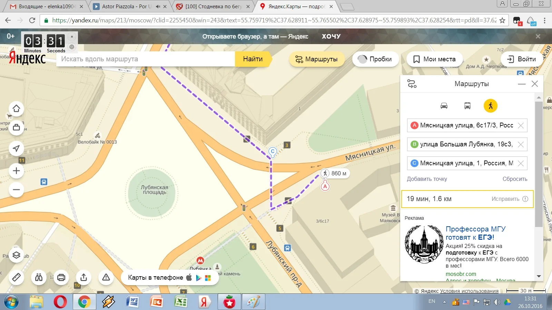This screenshot has height=310, width=552.
Task: Go back to the previous page
Action: coord(8,20)
